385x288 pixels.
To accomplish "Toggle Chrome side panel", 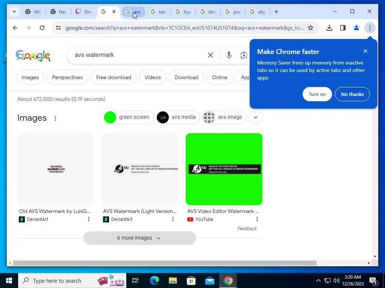I will 343,28.
